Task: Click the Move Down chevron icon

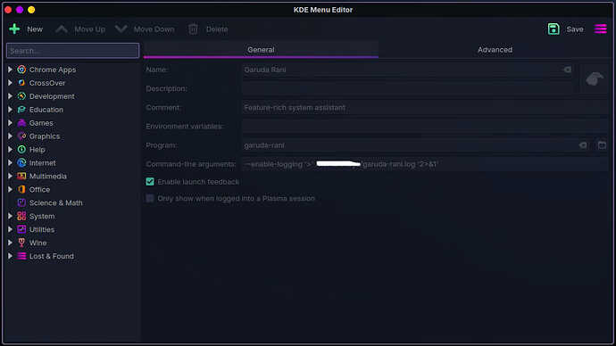Action: [x=121, y=29]
